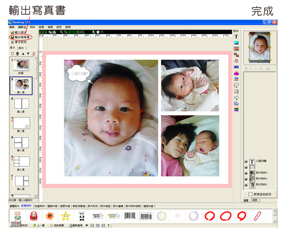Viewport: 296px width, 231px height.
Task: Select the sunset framed image object tool
Action: pyautogui.click(x=236, y=49)
